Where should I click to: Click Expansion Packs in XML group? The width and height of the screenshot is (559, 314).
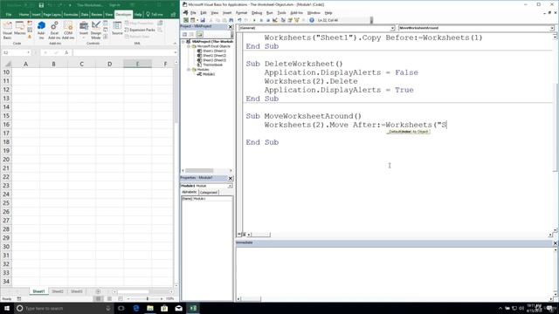[140, 30]
